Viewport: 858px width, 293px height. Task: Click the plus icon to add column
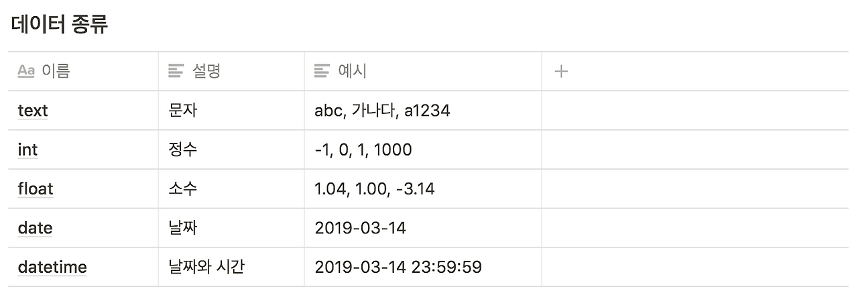[562, 71]
